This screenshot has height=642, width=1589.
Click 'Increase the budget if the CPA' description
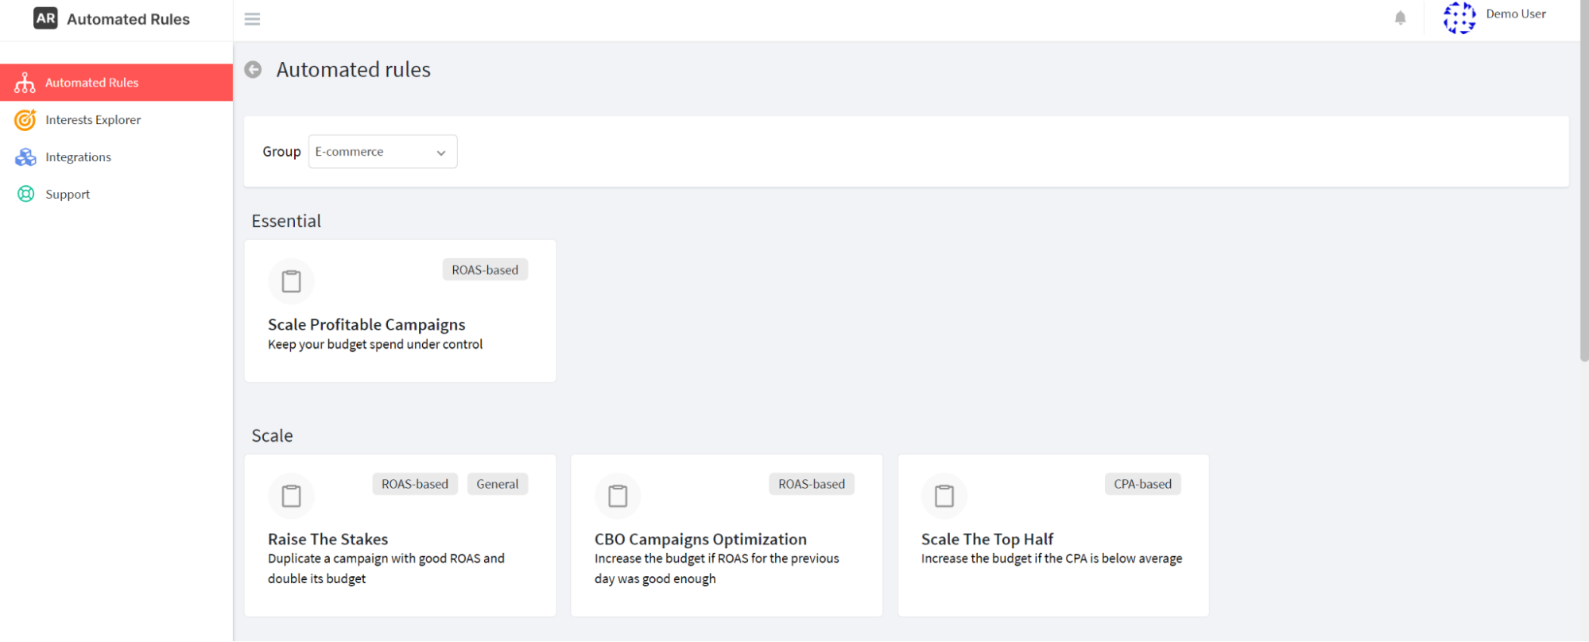pyautogui.click(x=1052, y=559)
